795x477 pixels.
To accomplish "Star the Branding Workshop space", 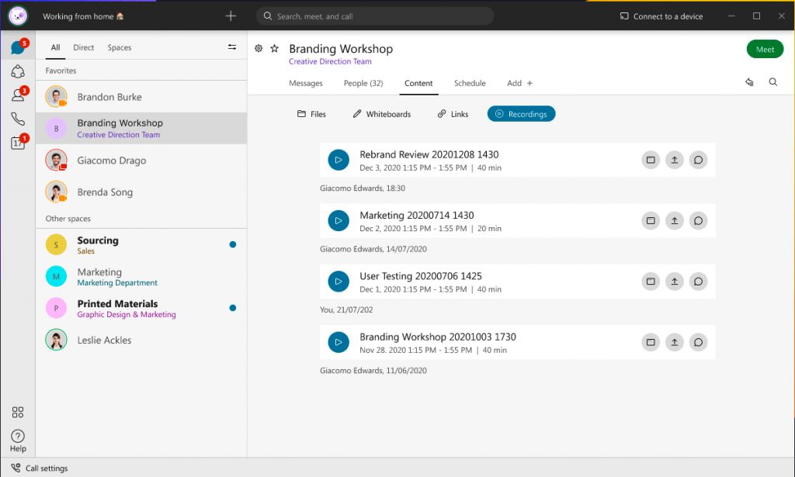I will (275, 47).
